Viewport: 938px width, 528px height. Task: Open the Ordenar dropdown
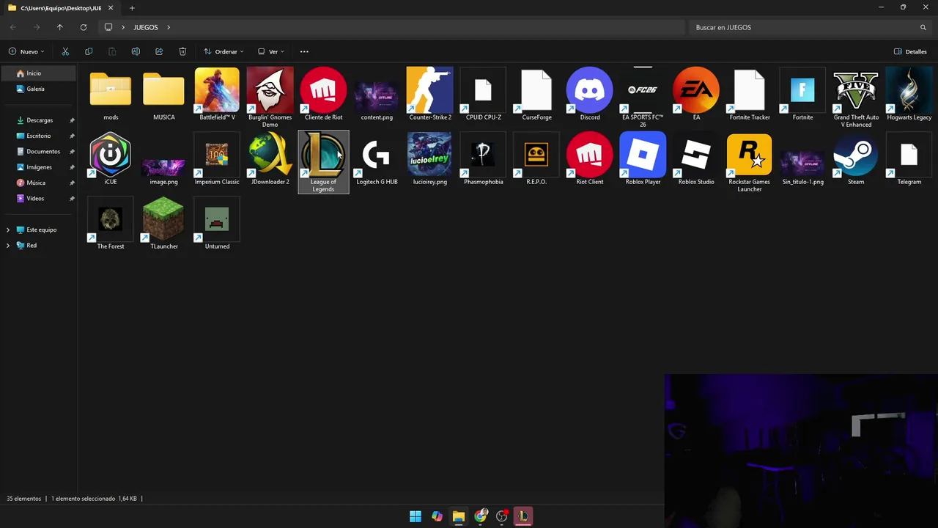[224, 51]
